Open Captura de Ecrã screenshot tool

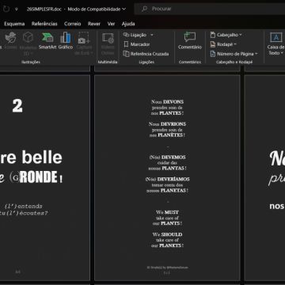pyautogui.click(x=84, y=44)
